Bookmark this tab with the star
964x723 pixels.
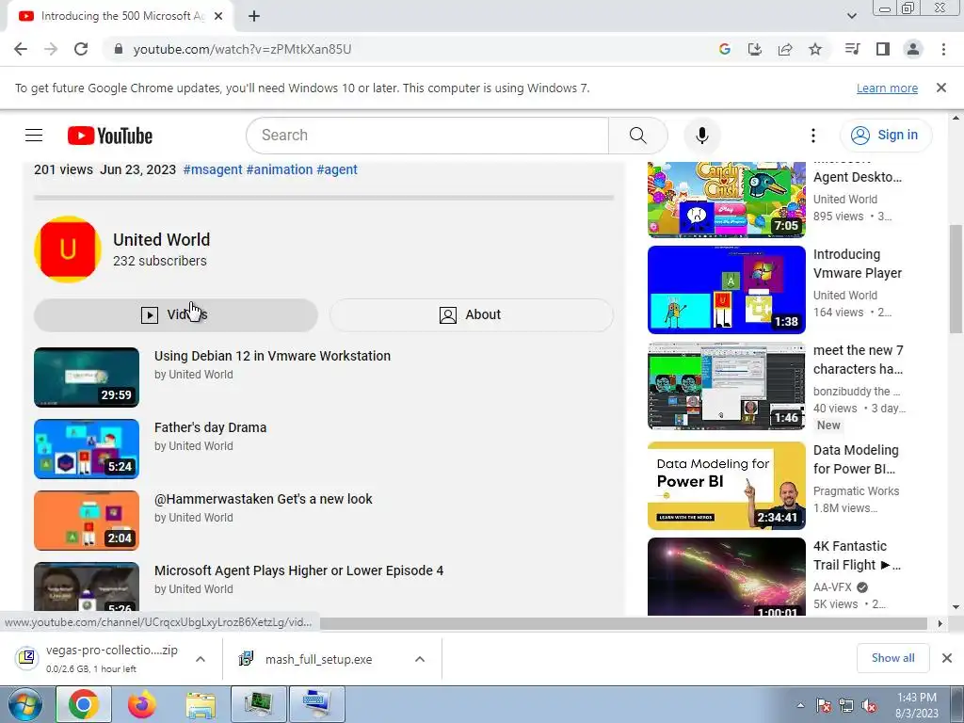coord(815,49)
